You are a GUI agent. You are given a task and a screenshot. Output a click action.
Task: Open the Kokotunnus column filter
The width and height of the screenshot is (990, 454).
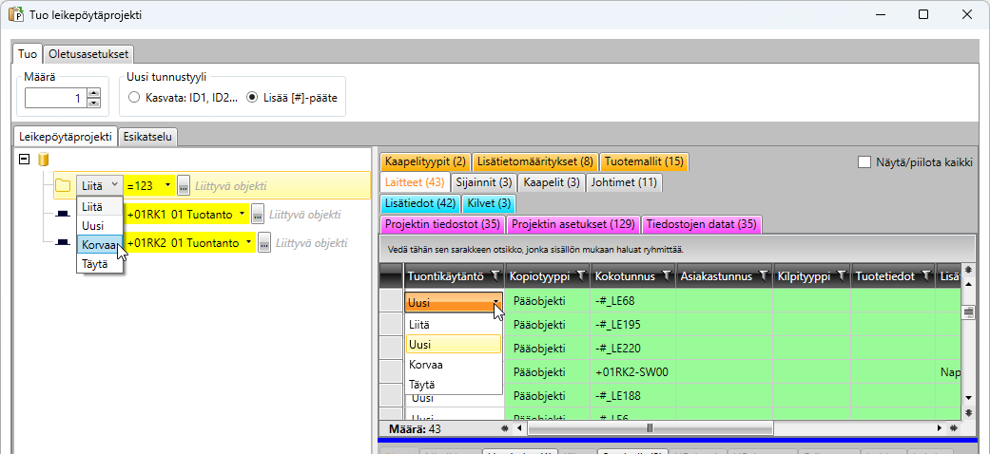(665, 276)
